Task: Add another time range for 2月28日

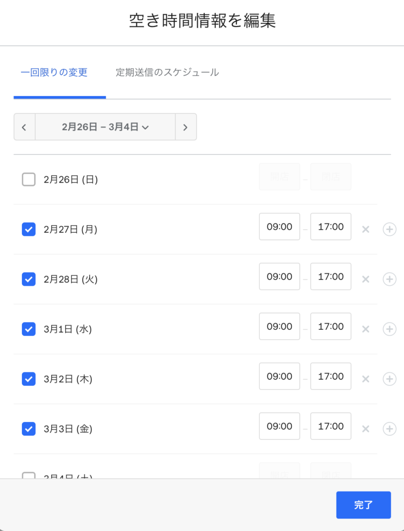Action: coord(389,279)
